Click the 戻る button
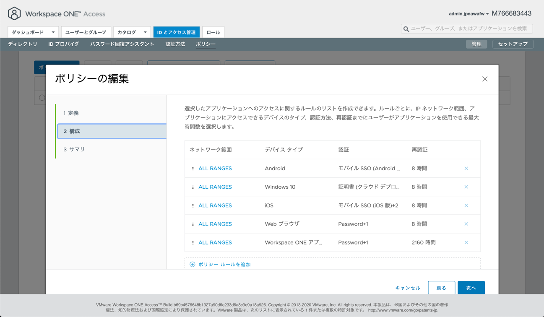 [x=441, y=288]
